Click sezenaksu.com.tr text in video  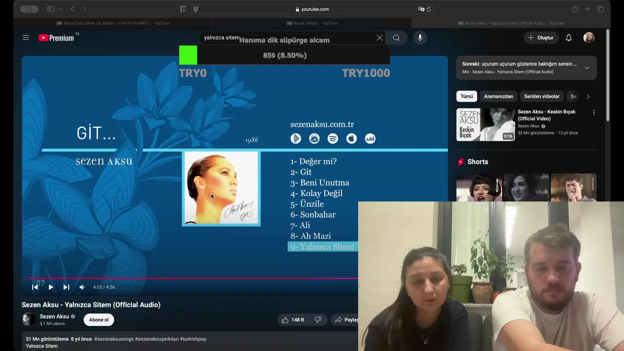coord(322,124)
